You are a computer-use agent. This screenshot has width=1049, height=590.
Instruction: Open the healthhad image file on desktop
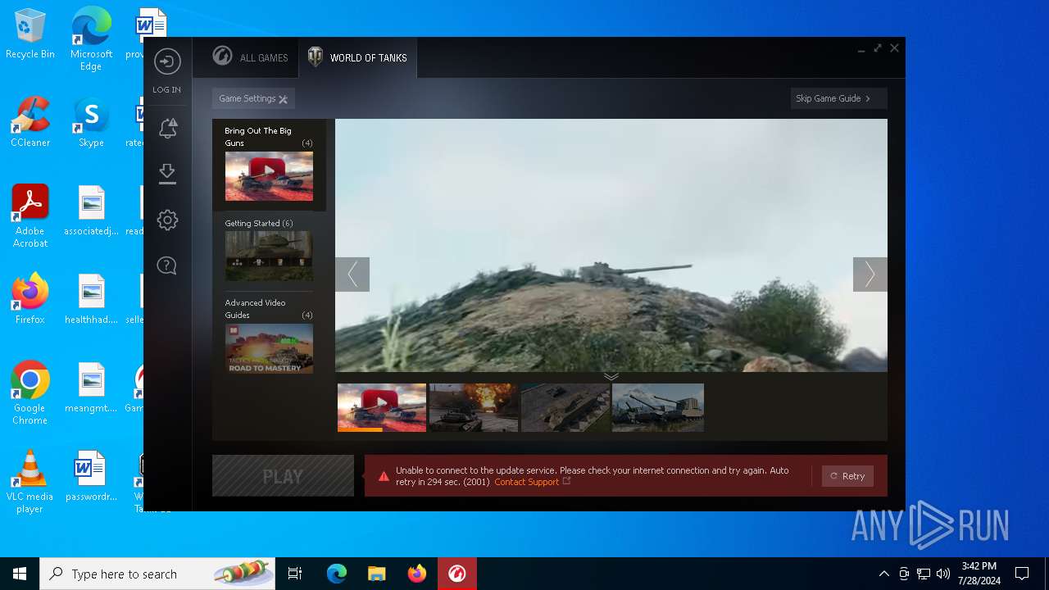point(91,299)
